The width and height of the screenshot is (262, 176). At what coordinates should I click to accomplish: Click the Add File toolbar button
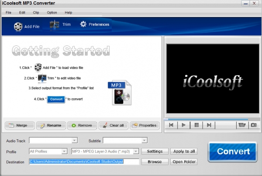(27, 27)
